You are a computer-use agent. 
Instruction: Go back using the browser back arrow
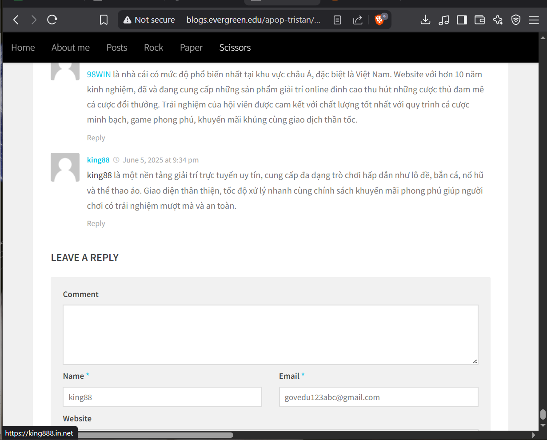16,20
